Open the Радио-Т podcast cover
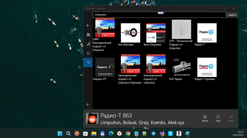247x138 pixels. pyautogui.click(x=207, y=33)
